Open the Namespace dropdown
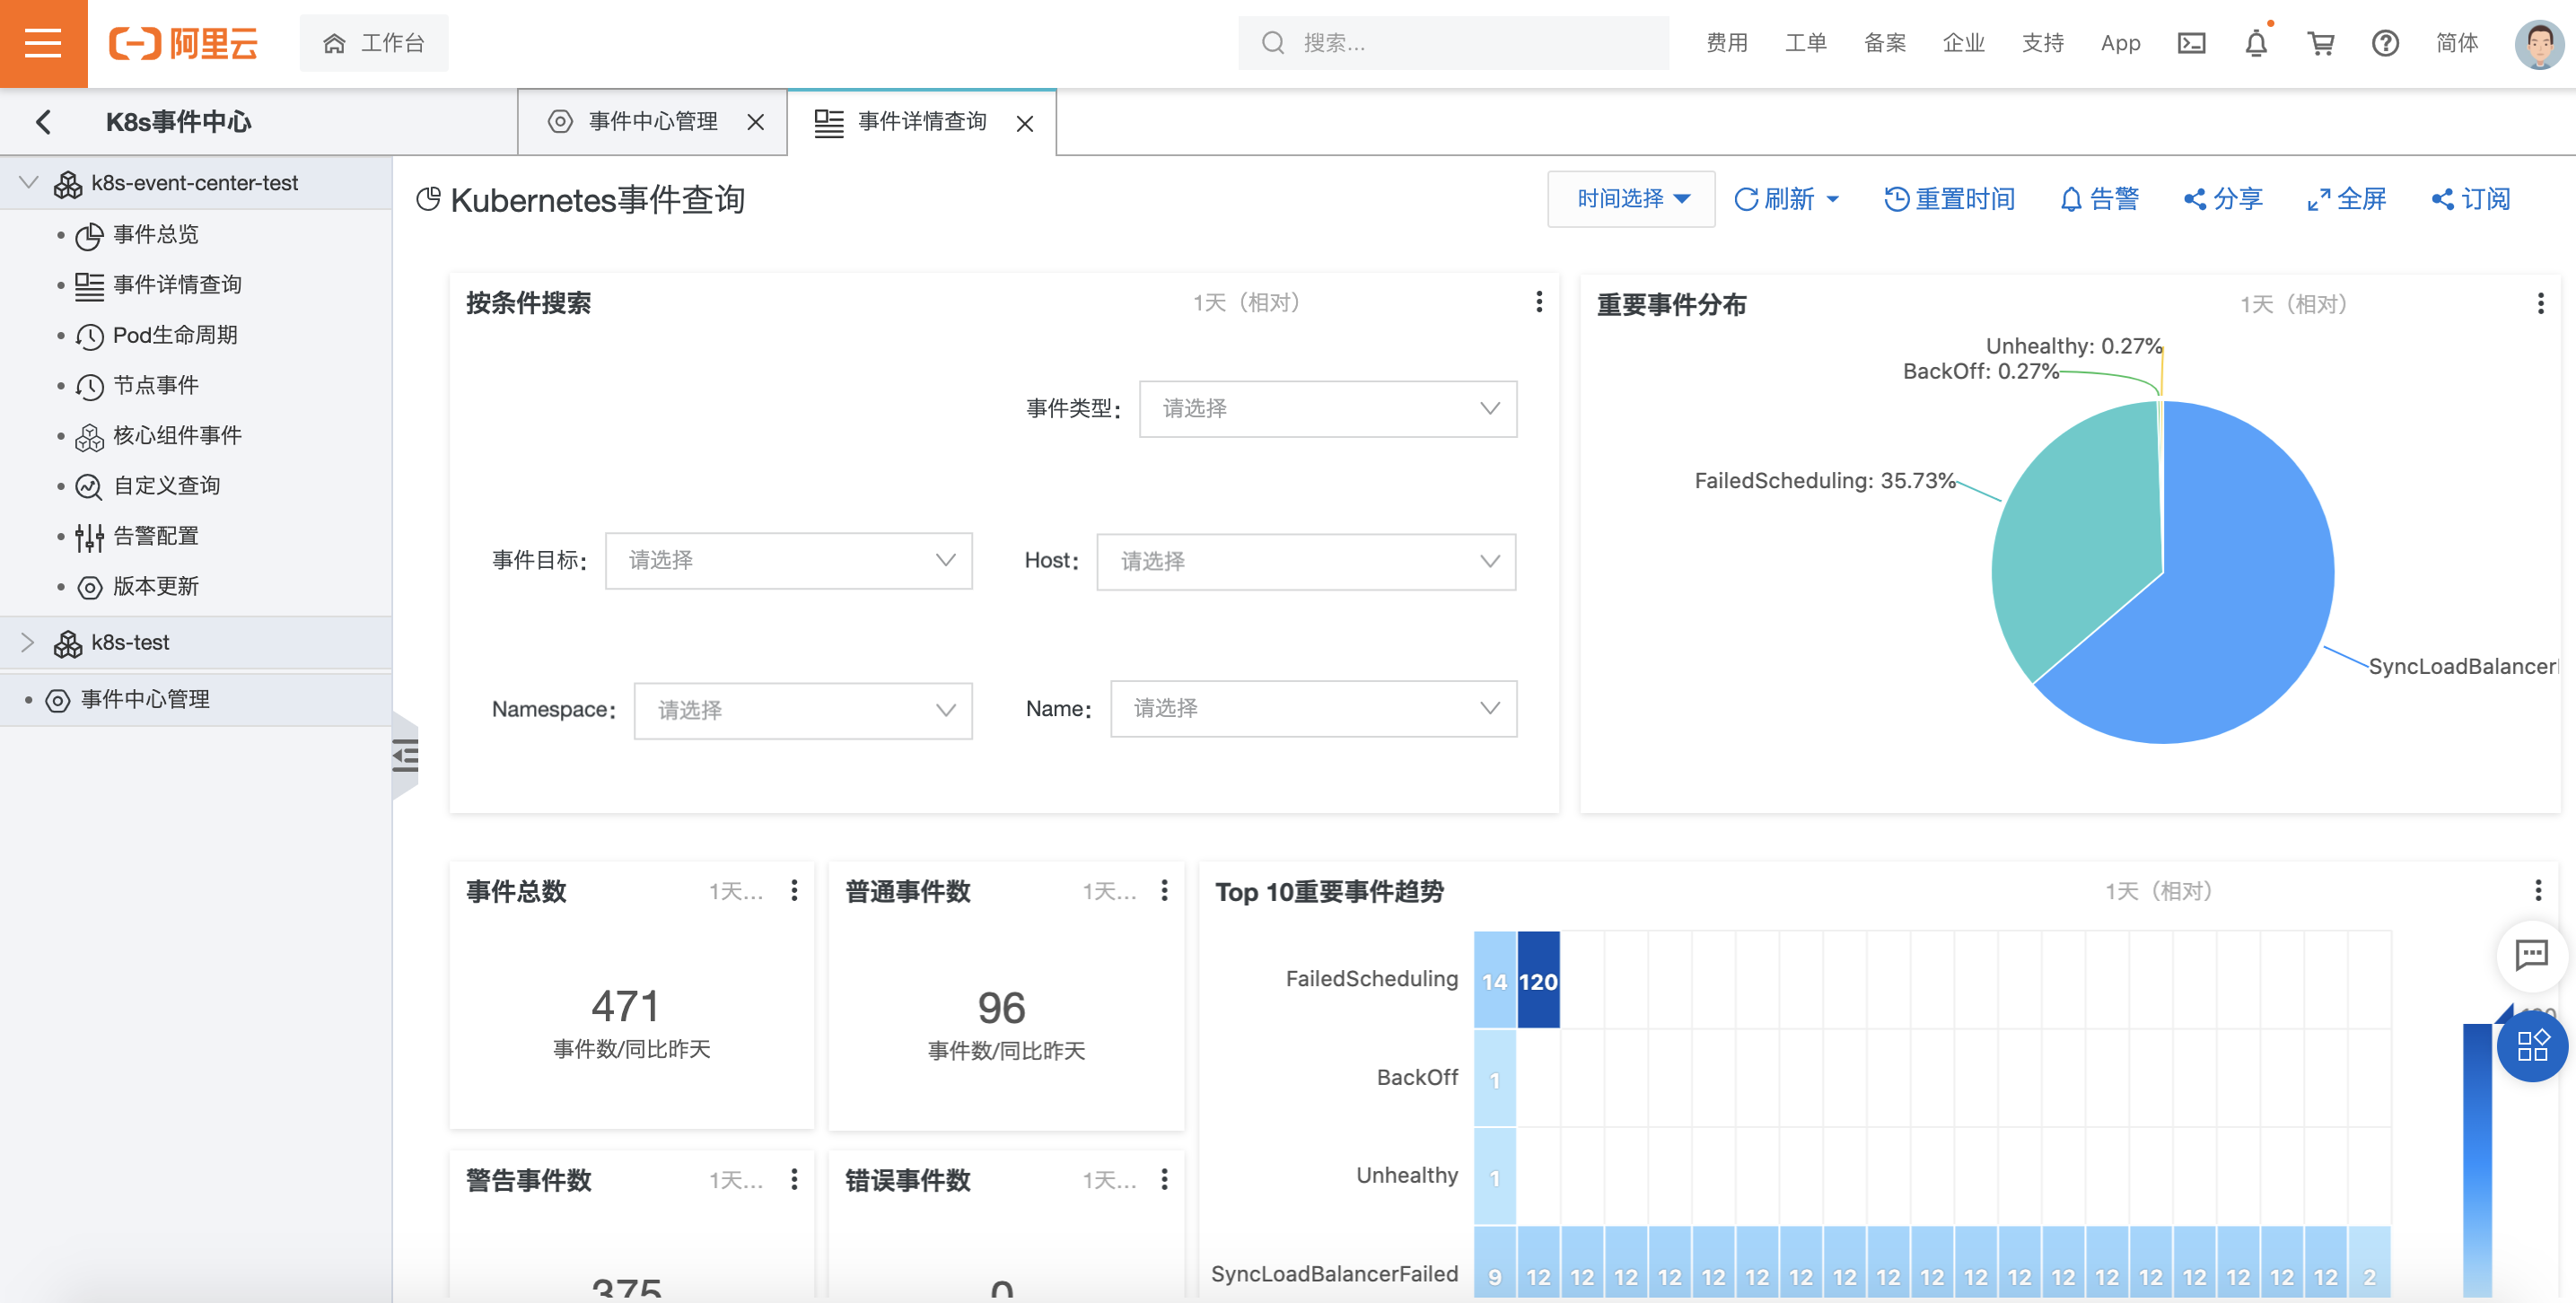The width and height of the screenshot is (2576, 1303). (803, 710)
